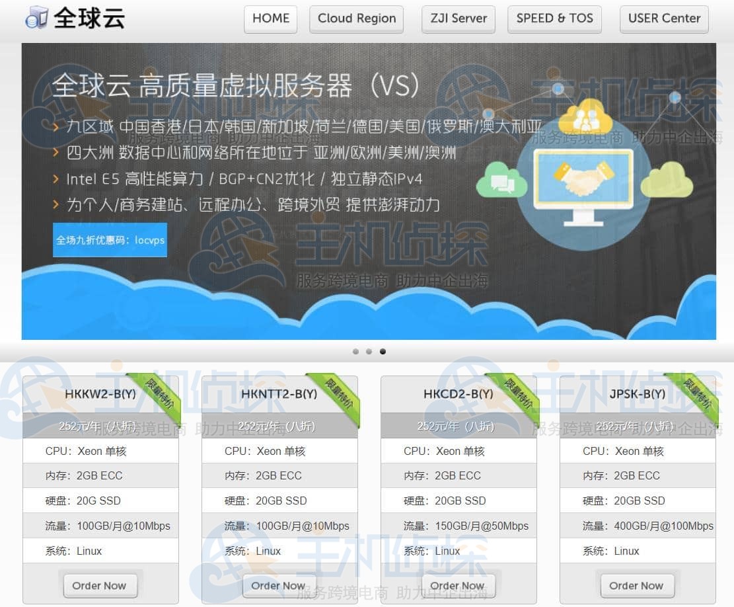The width and height of the screenshot is (734, 607).
Task: Select the first carousel dot
Action: (x=355, y=351)
